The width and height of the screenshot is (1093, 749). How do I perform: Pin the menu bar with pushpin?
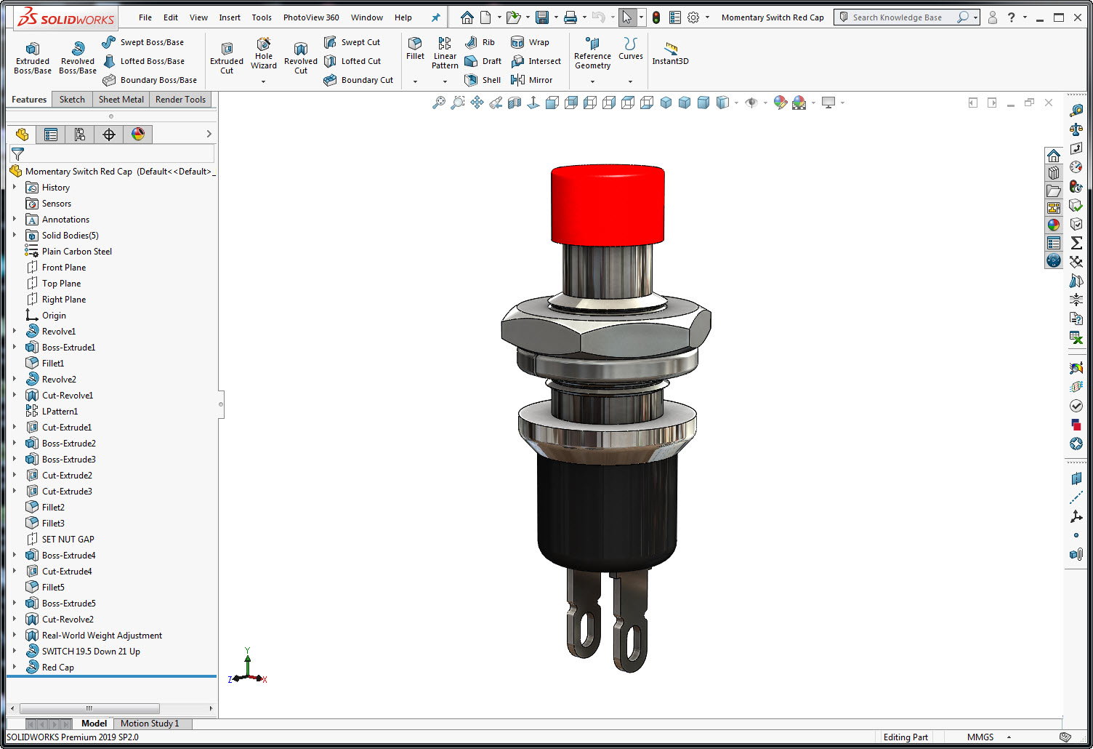coord(436,17)
